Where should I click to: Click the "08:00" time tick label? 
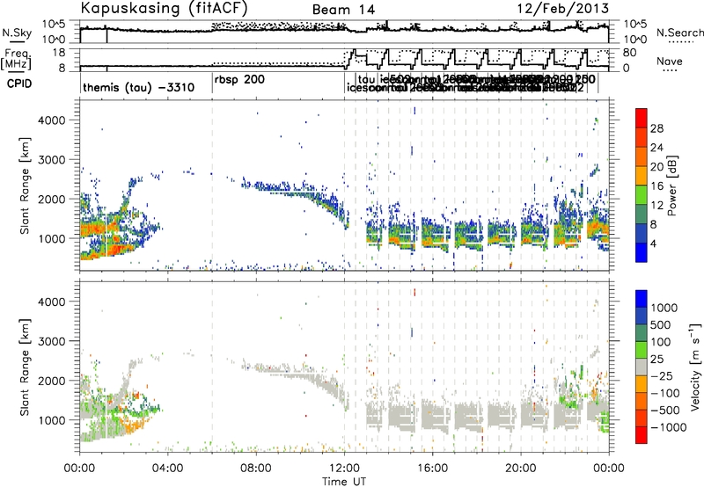pos(256,469)
